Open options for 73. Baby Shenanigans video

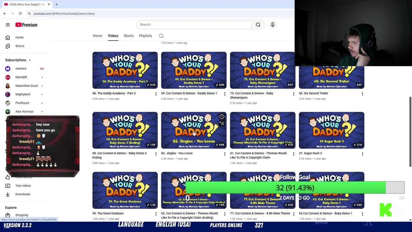(294, 94)
